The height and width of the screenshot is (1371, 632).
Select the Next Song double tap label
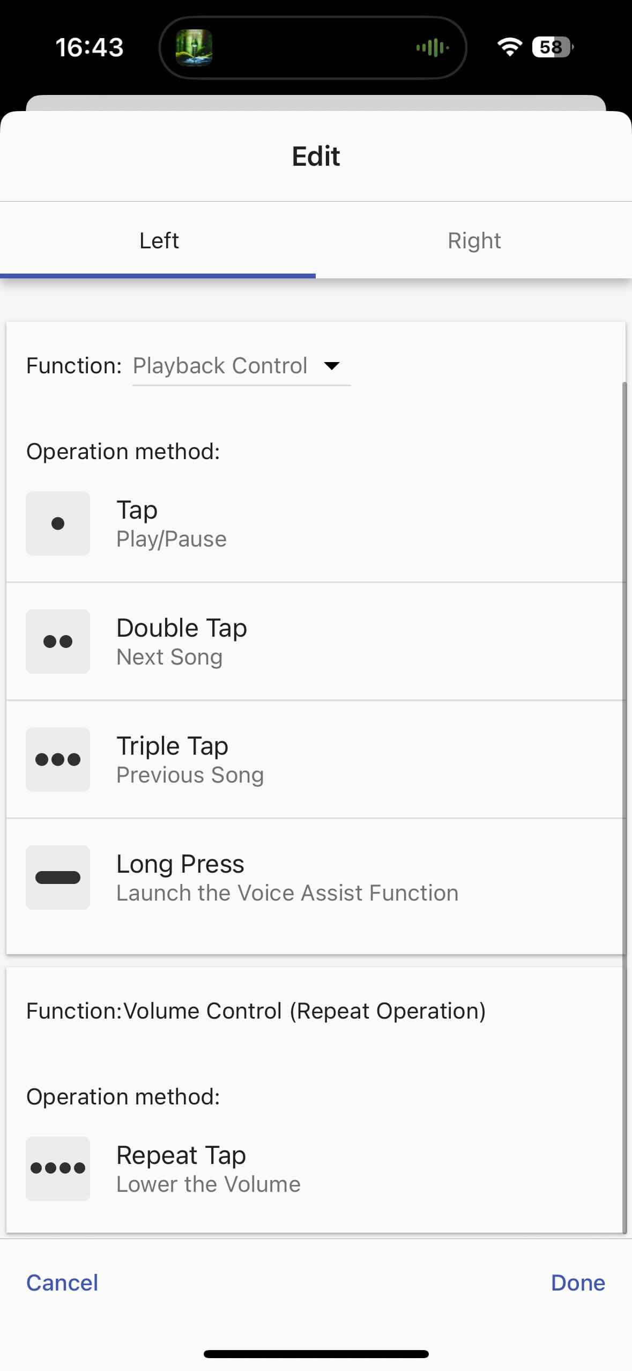[169, 657]
